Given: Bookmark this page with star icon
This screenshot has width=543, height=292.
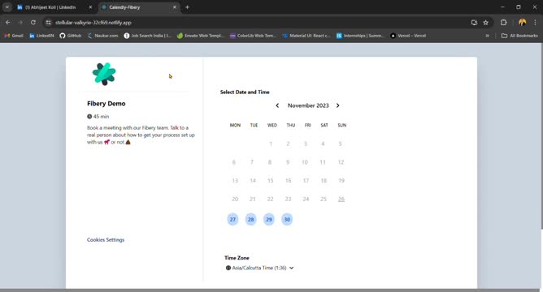Looking at the screenshot, I should coord(485,23).
